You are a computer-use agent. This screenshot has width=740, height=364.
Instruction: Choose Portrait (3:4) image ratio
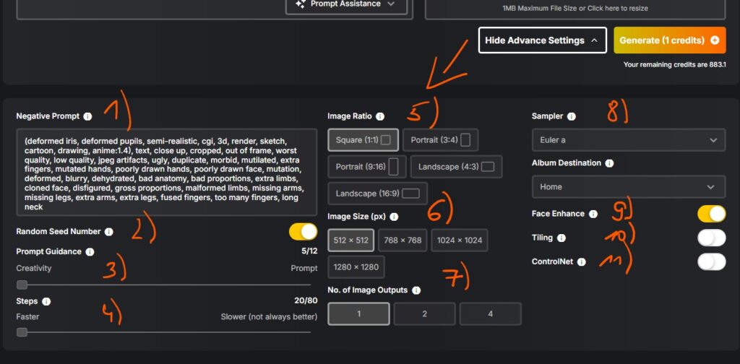point(440,140)
